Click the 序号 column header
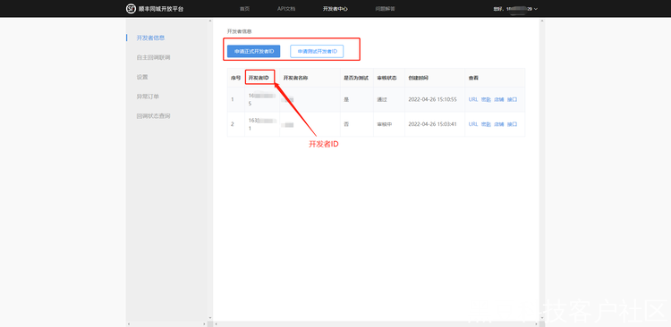 pyautogui.click(x=236, y=78)
